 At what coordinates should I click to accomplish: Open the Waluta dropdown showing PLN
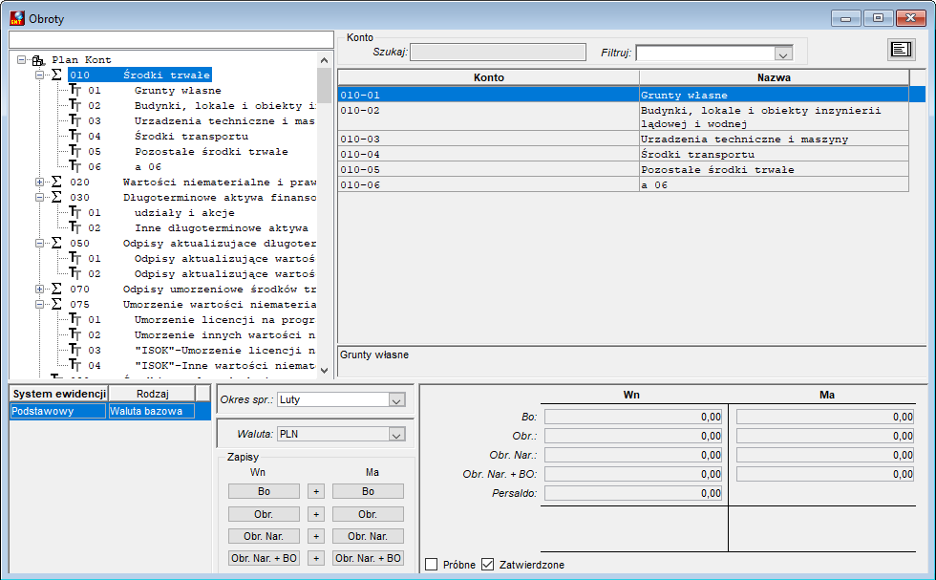(396, 435)
